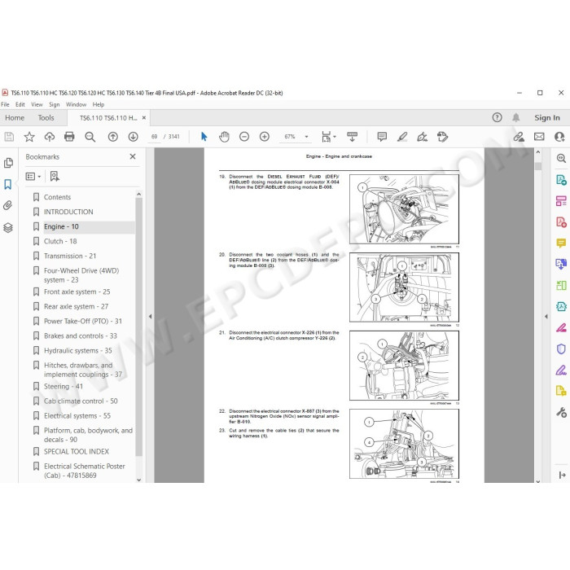This screenshot has width=570, height=570.
Task: Open the Help question mark icon
Action: pyautogui.click(x=497, y=117)
